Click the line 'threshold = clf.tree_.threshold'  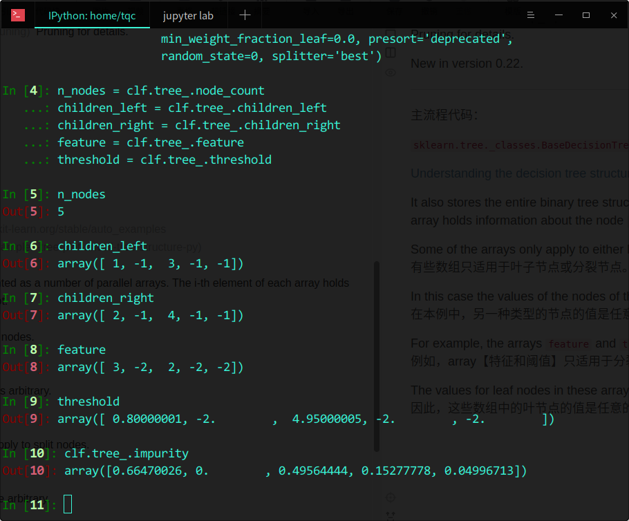(x=165, y=160)
